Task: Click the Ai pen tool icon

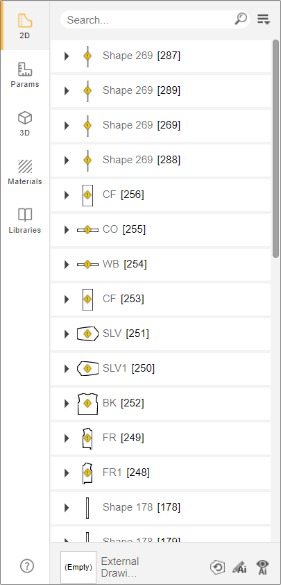Action: click(239, 567)
